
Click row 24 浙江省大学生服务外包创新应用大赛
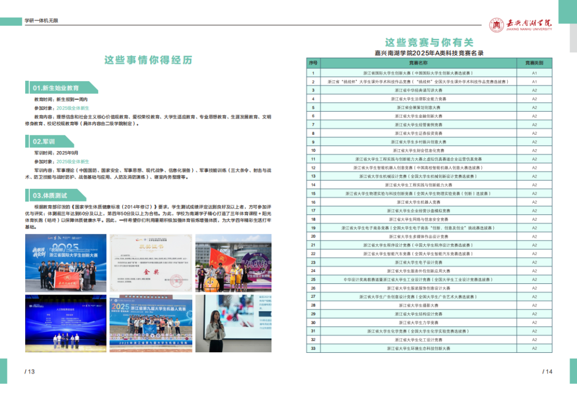pyautogui.click(x=429, y=271)
